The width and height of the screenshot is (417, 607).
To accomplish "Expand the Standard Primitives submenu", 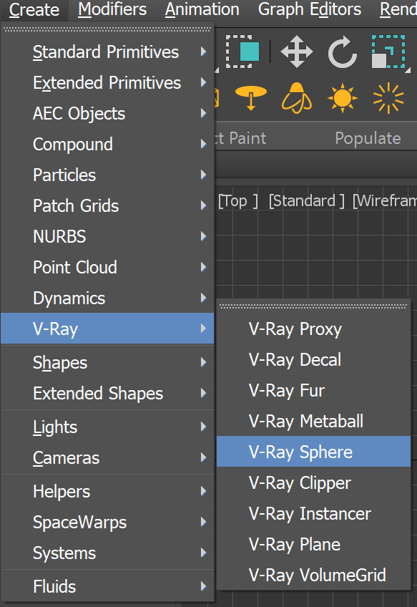I will point(105,52).
